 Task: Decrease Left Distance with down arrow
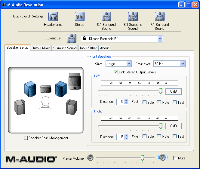click(x=126, y=103)
